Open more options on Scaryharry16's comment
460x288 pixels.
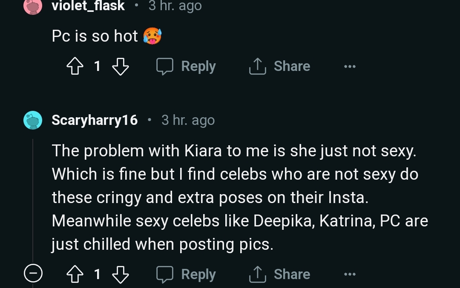[350, 275]
